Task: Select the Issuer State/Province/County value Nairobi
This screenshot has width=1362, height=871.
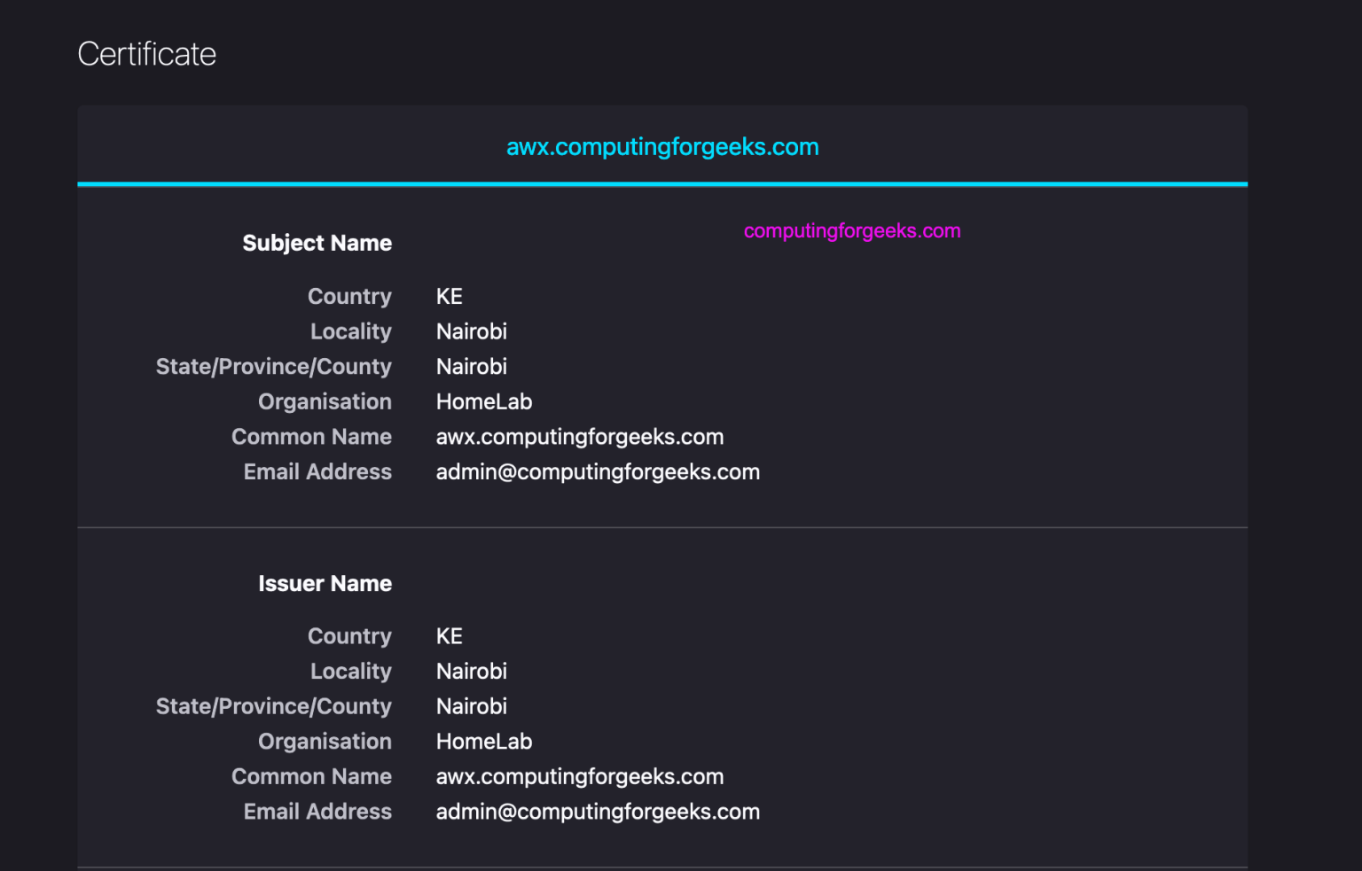Action: (x=471, y=705)
